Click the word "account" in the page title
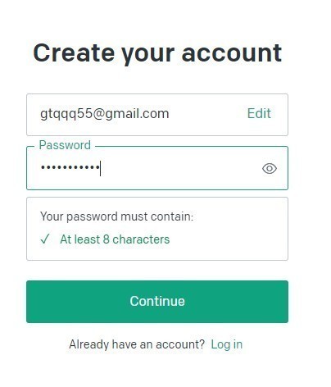Screen dimensions: 331x387 point(232,53)
